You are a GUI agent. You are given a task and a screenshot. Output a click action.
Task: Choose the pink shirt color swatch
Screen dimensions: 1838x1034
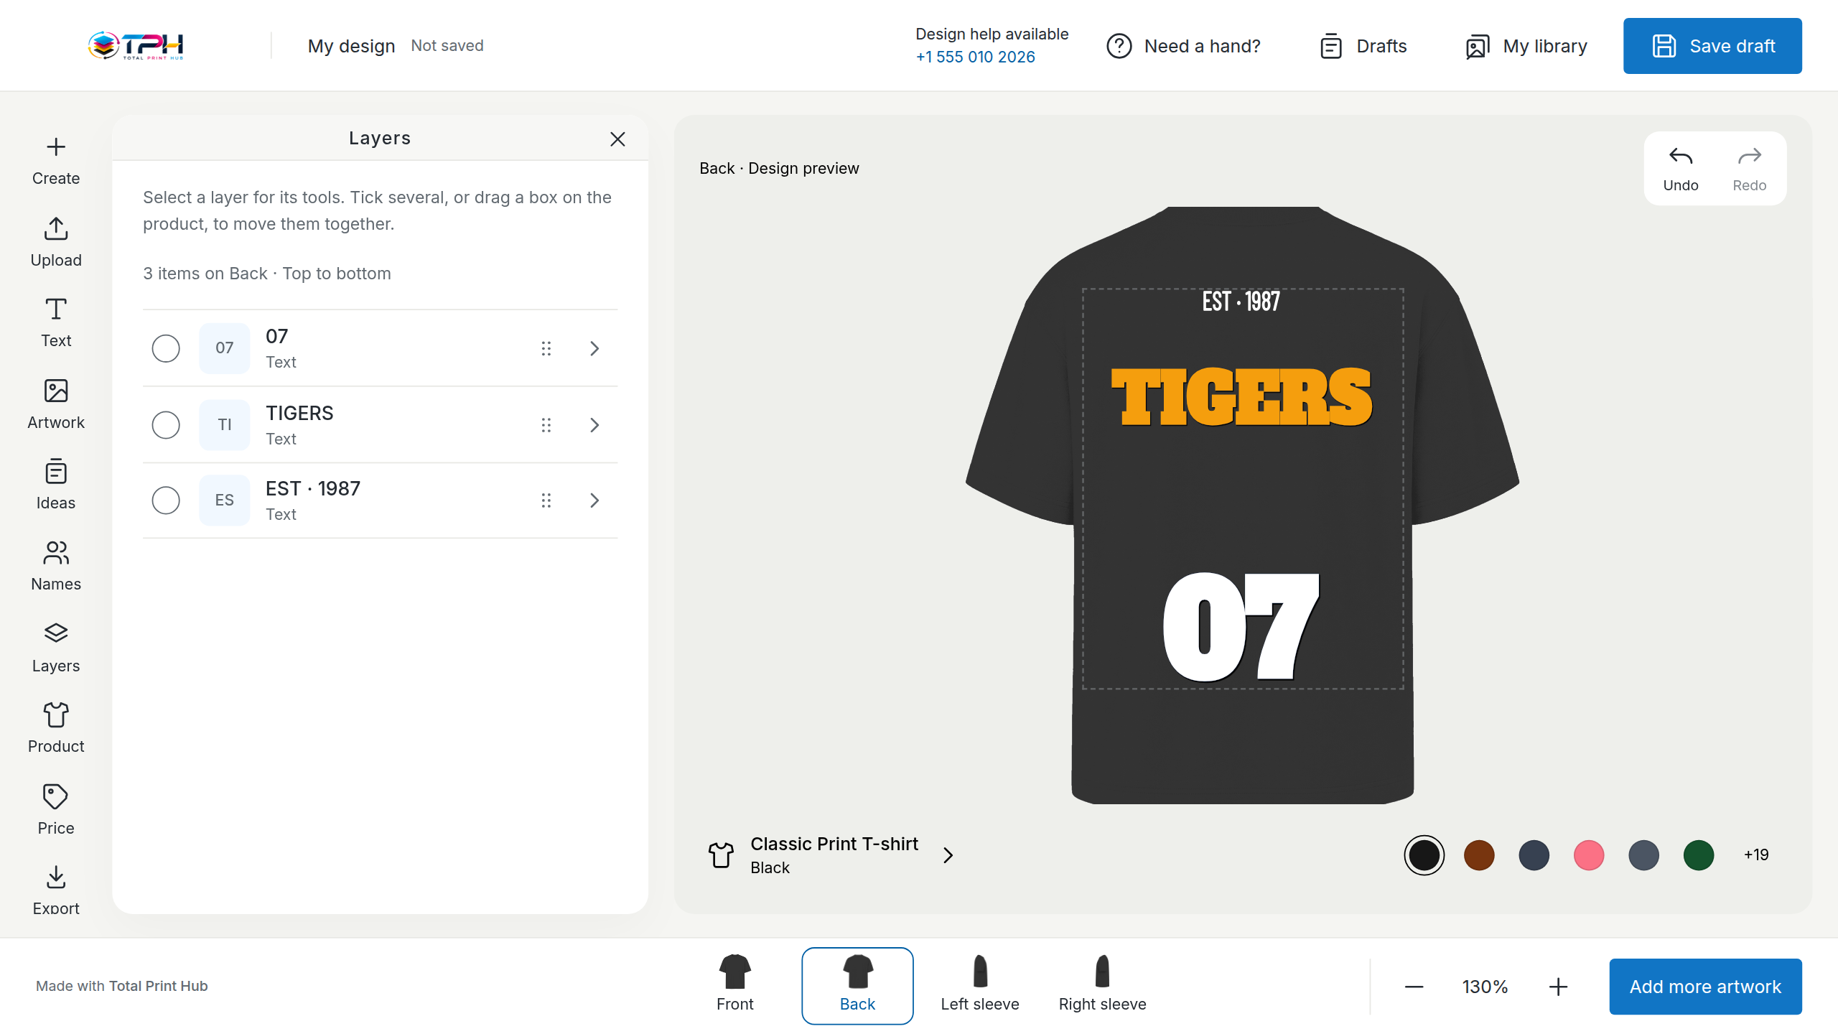[1589, 854]
